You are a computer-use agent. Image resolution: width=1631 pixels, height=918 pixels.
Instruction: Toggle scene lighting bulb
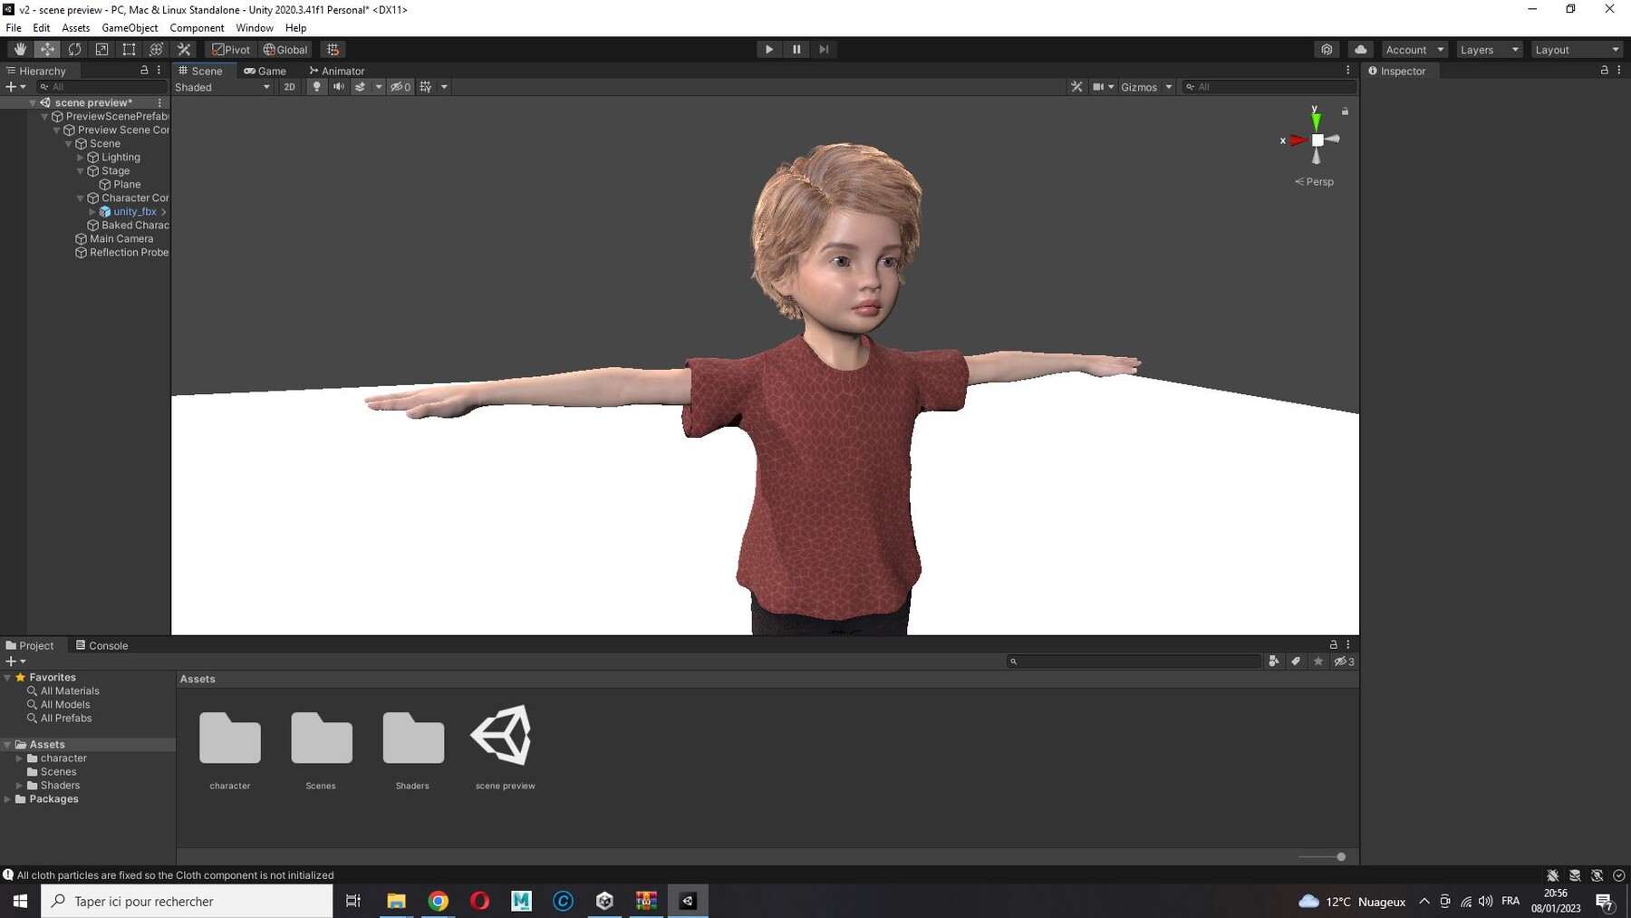point(316,87)
